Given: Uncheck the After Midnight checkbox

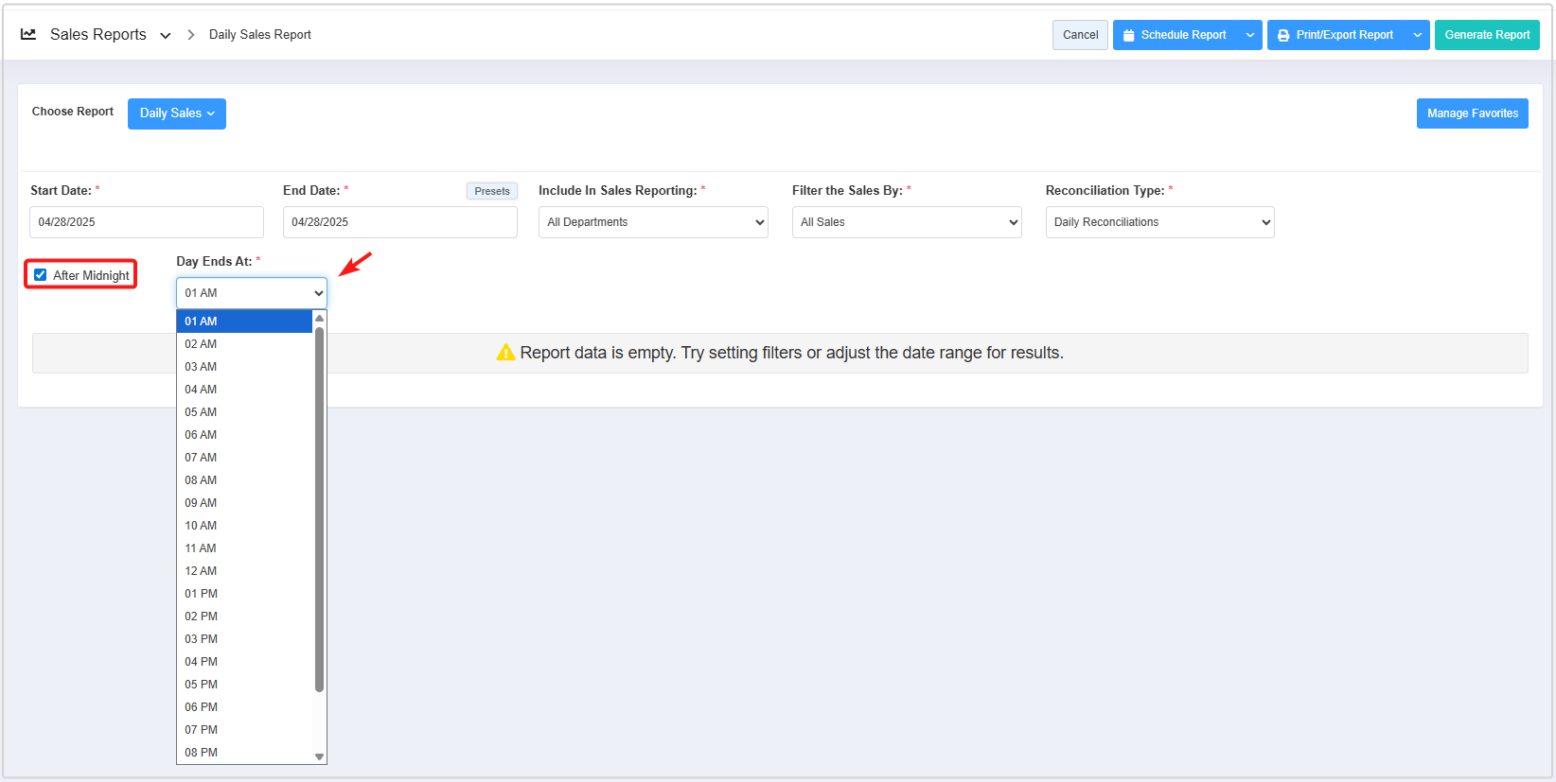Looking at the screenshot, I should point(41,275).
